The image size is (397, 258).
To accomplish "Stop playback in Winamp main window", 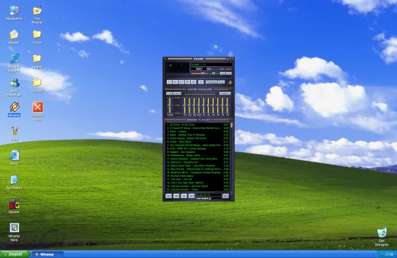I will [x=187, y=82].
